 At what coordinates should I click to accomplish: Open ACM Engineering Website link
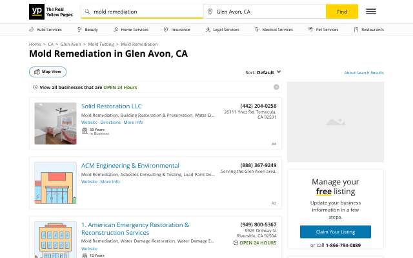coord(89,182)
